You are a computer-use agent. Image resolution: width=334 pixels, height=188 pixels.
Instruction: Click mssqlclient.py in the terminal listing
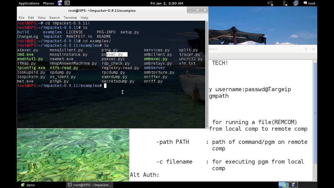click(x=66, y=50)
